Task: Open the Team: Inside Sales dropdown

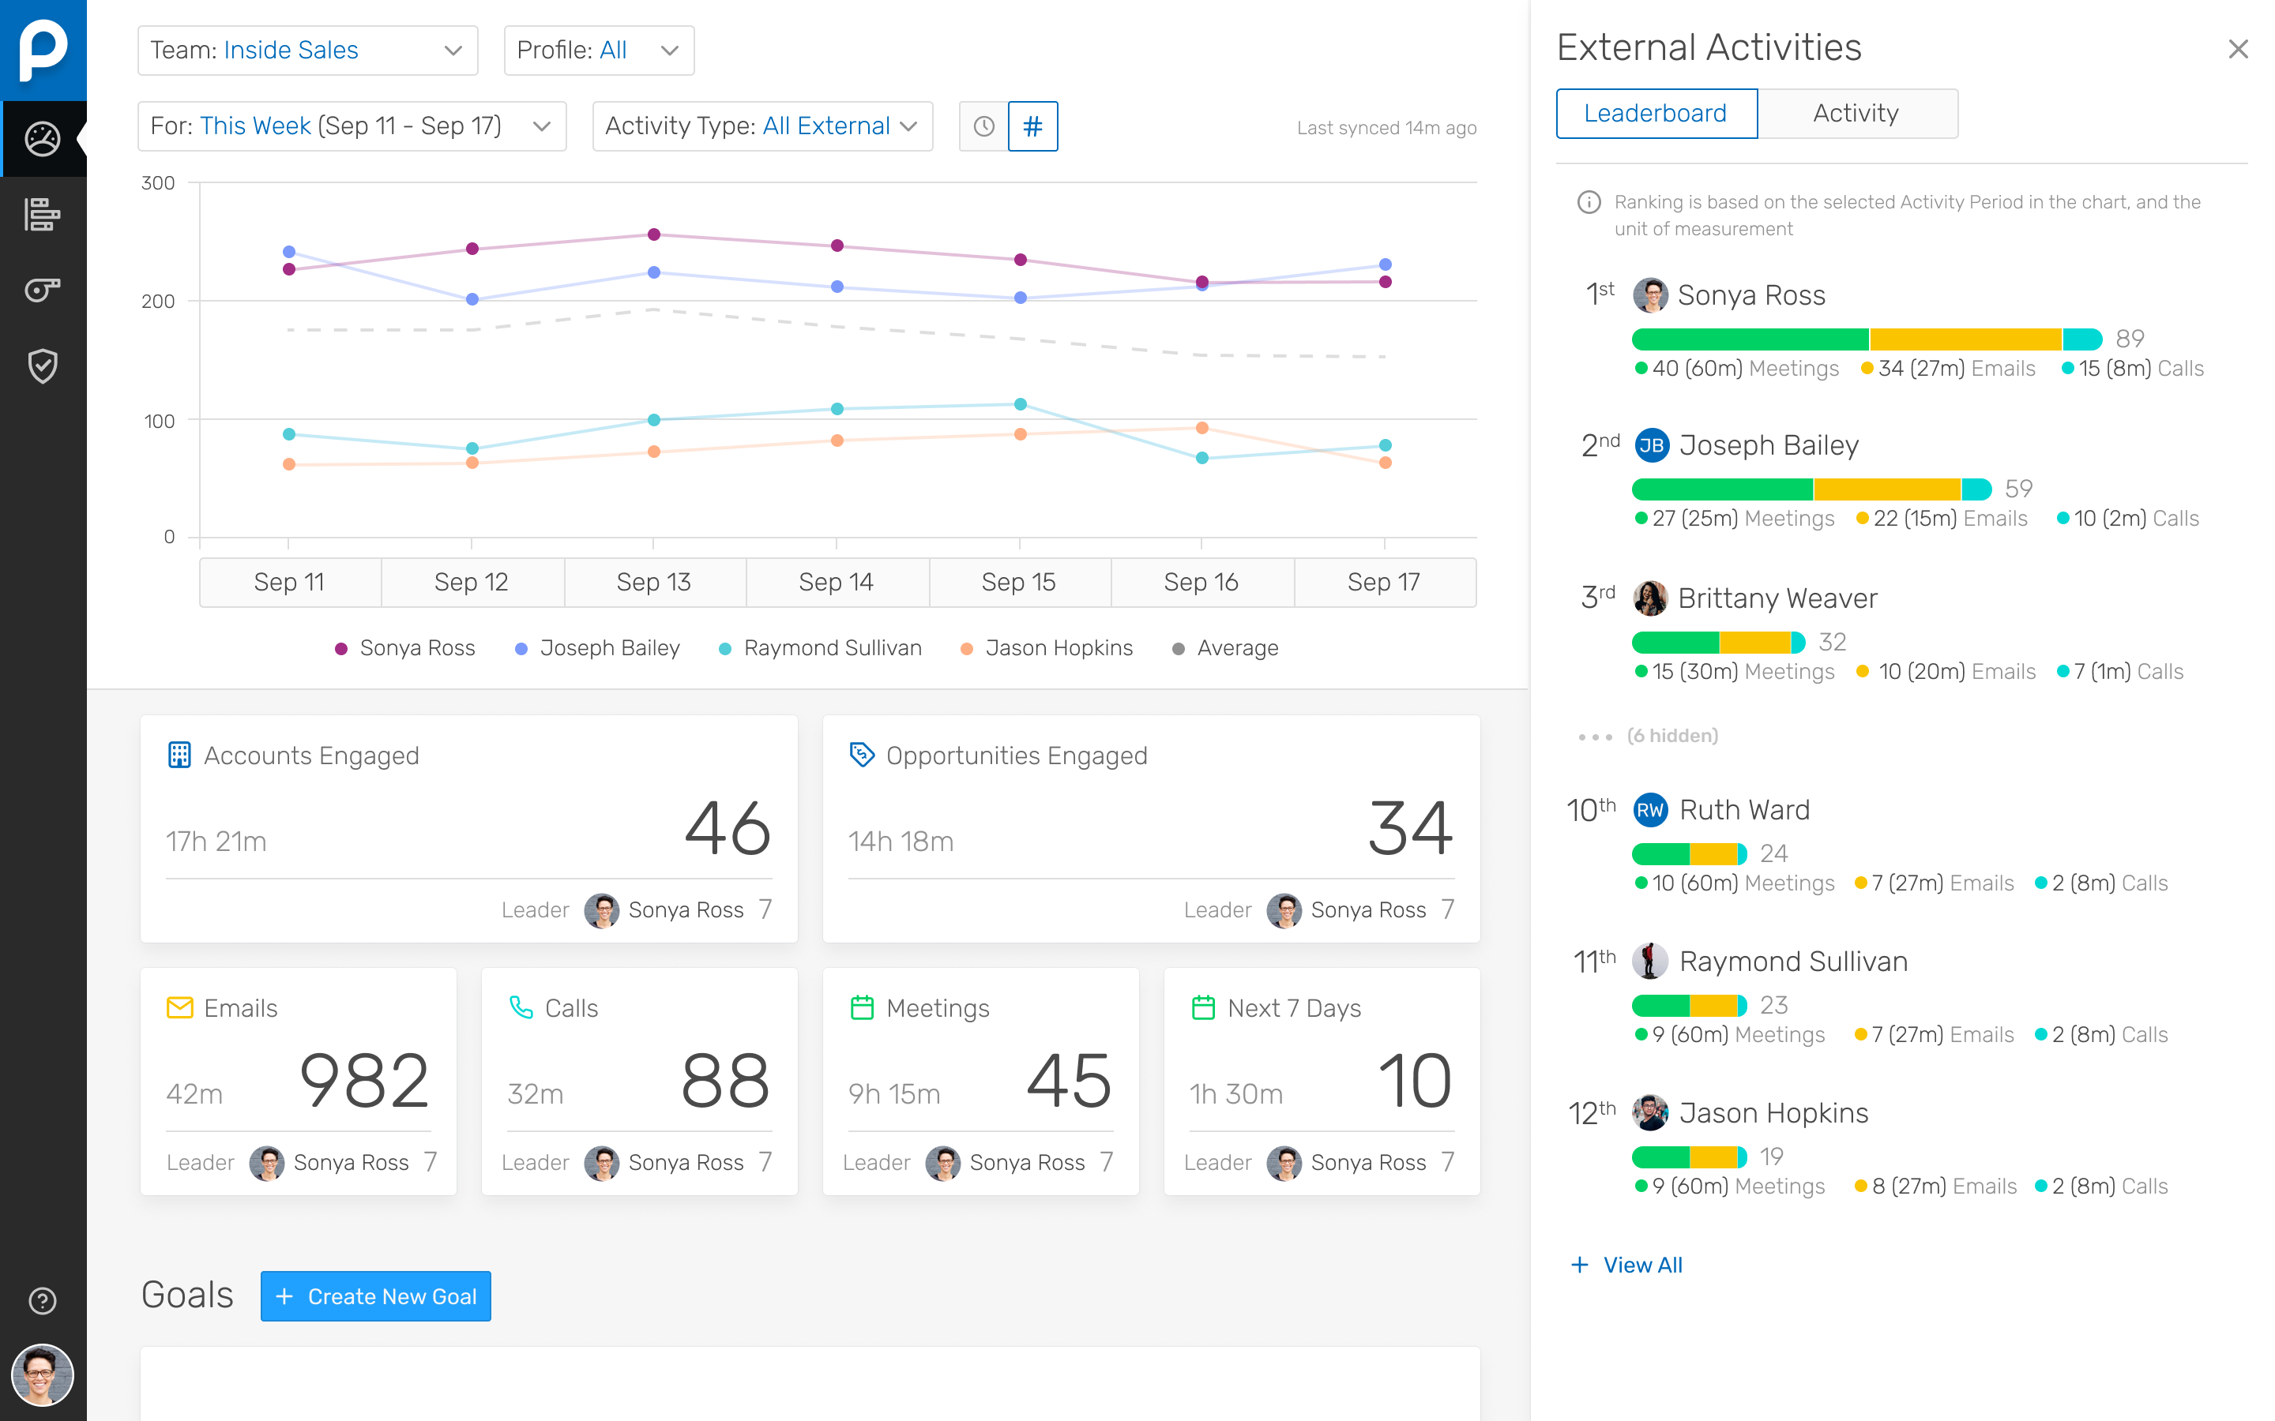Action: tap(307, 50)
